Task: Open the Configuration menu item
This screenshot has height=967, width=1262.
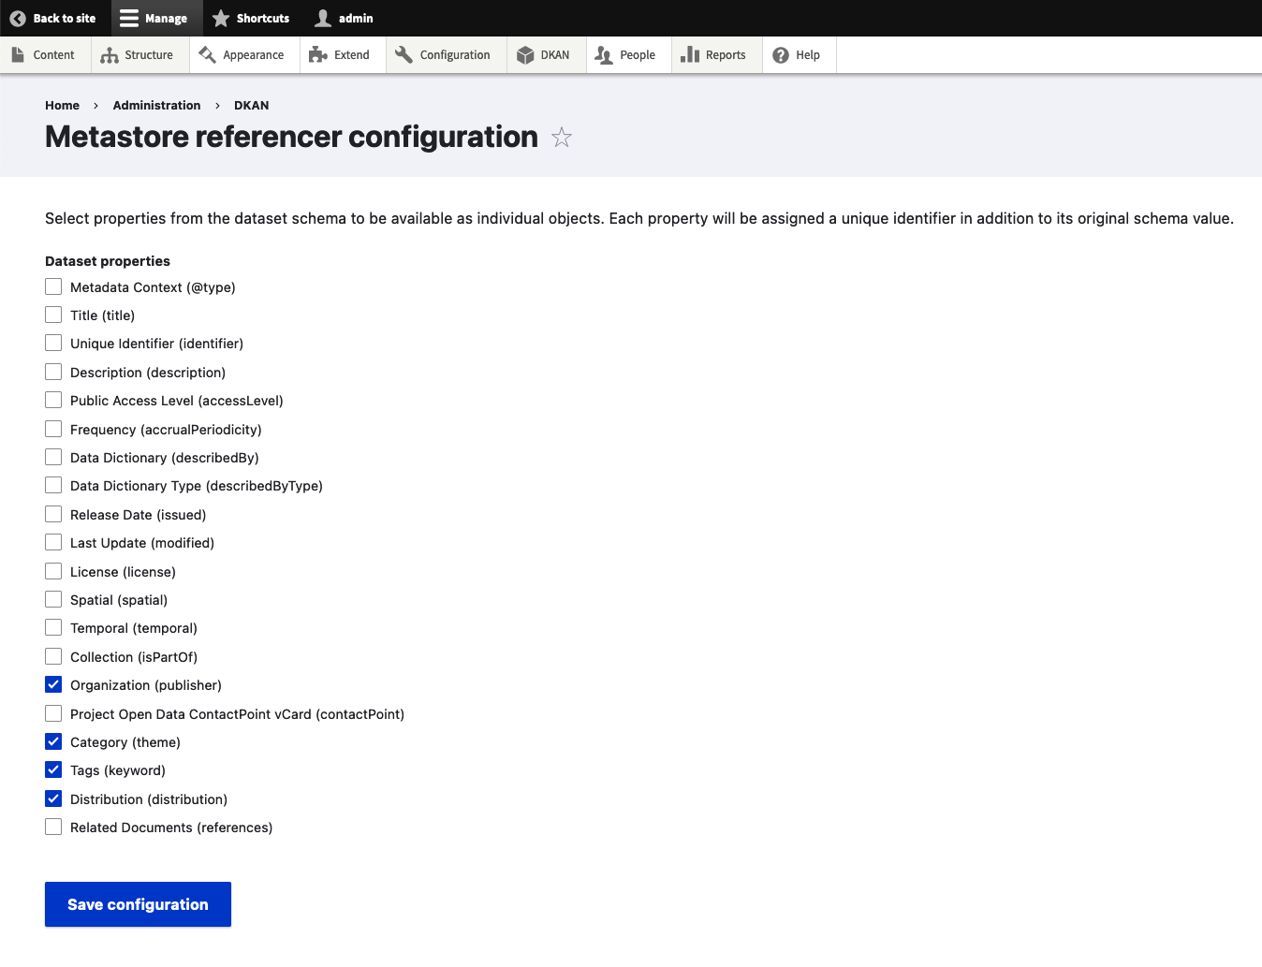Action: 447,55
